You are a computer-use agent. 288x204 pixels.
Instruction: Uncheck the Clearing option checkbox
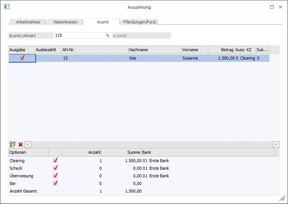click(56, 160)
